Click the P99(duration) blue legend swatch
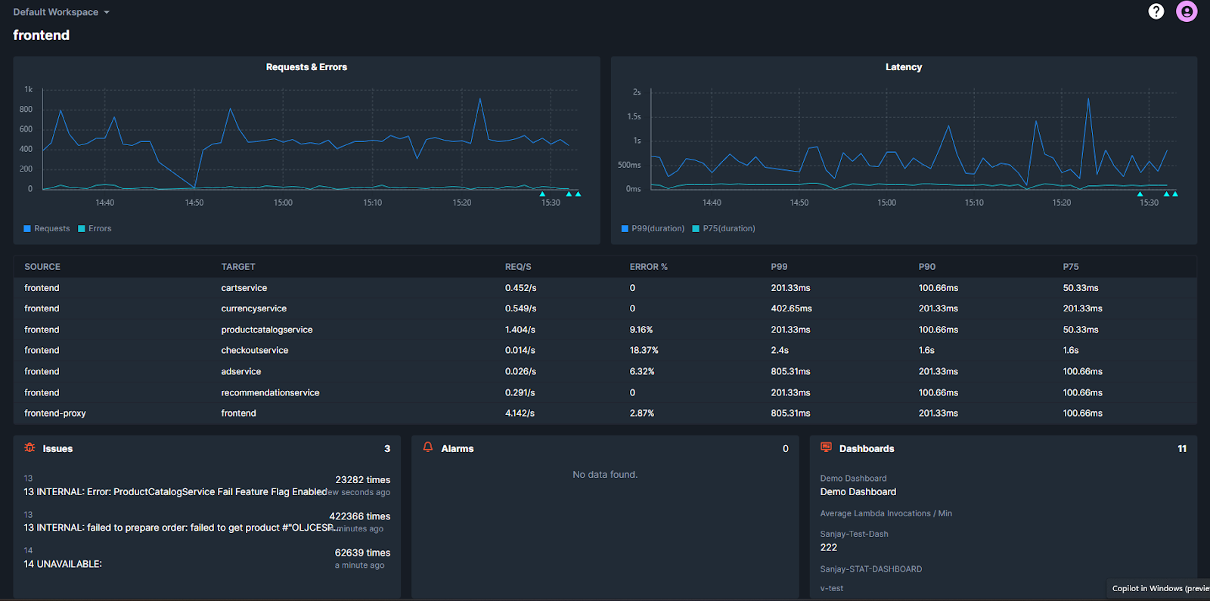The image size is (1210, 601). point(625,228)
